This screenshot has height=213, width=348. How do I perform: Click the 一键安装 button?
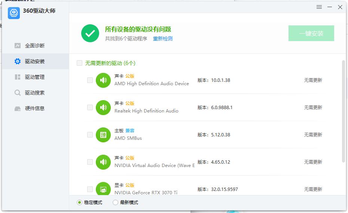tap(311, 33)
